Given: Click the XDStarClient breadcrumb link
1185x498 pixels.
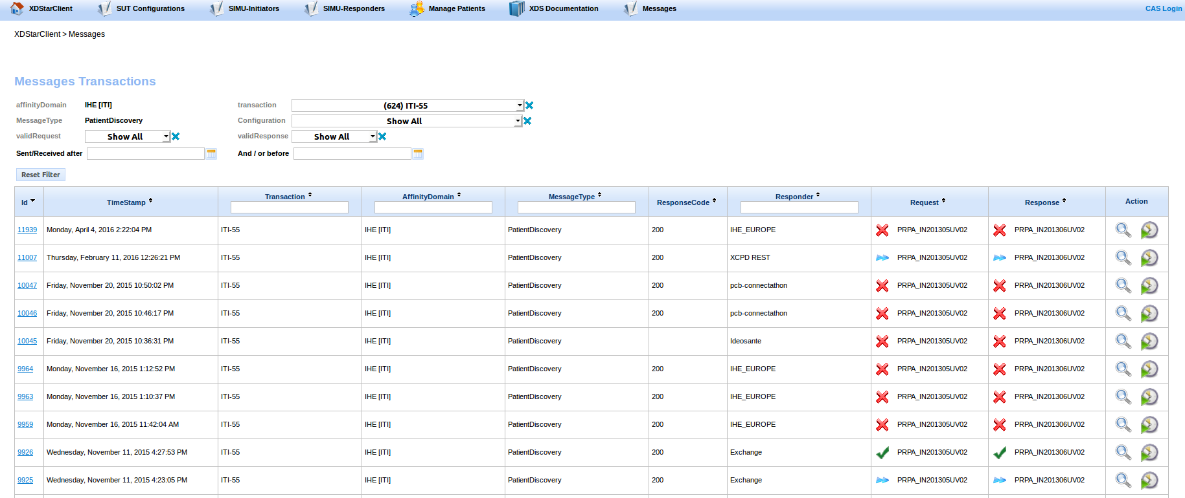Looking at the screenshot, I should (37, 34).
